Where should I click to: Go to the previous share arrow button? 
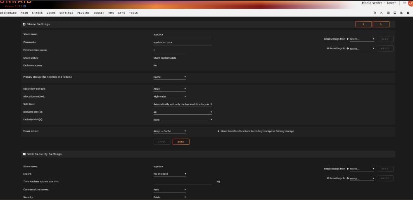tap(363, 24)
